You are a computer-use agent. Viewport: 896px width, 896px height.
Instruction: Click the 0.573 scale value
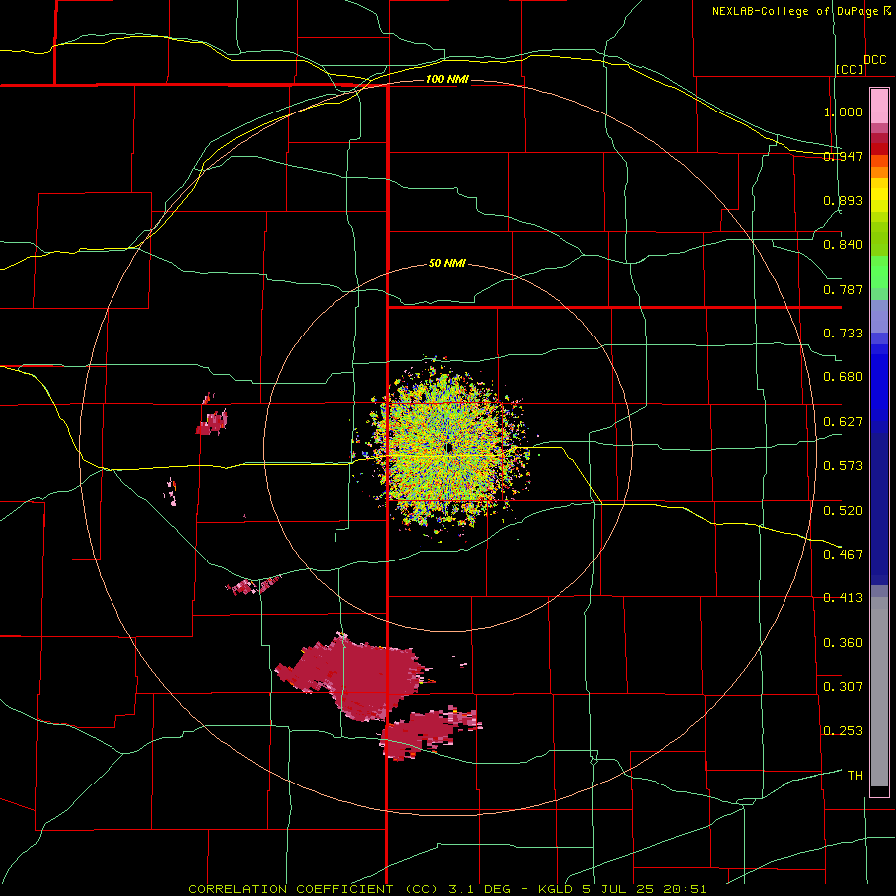click(843, 466)
